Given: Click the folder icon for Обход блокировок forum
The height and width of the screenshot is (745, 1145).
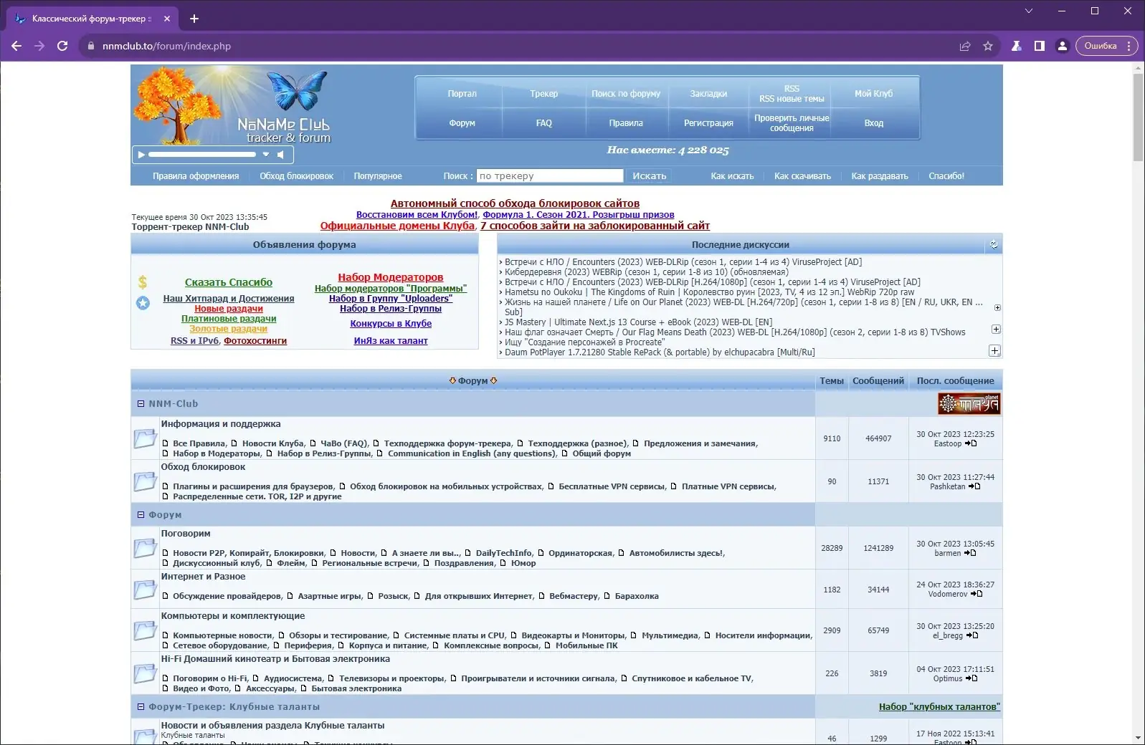Looking at the screenshot, I should [x=145, y=481].
